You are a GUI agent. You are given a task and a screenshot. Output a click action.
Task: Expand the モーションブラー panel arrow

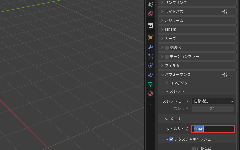click(x=162, y=57)
